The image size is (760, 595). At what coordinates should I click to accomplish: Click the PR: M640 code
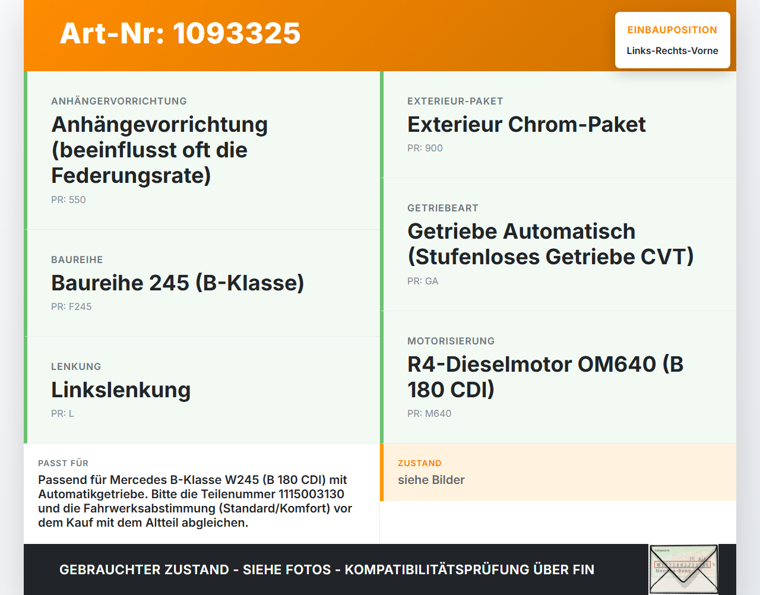429,414
